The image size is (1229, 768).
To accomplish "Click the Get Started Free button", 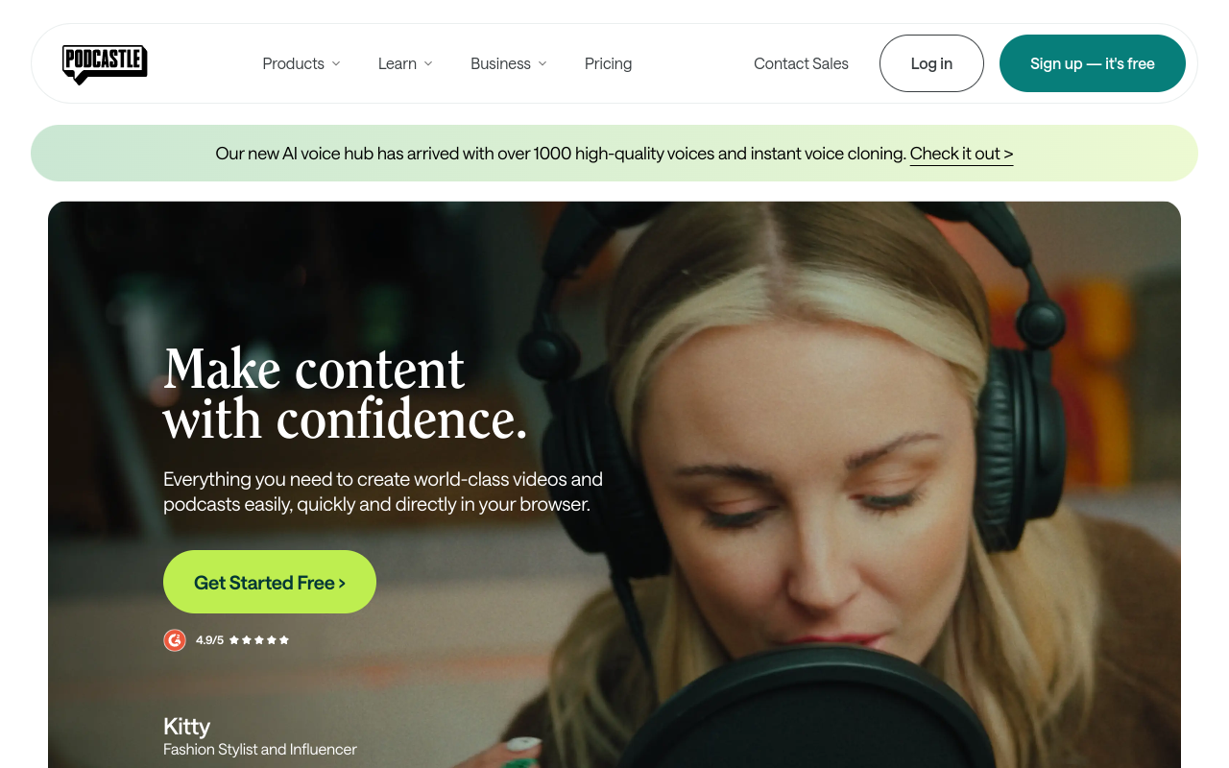I will point(270,582).
